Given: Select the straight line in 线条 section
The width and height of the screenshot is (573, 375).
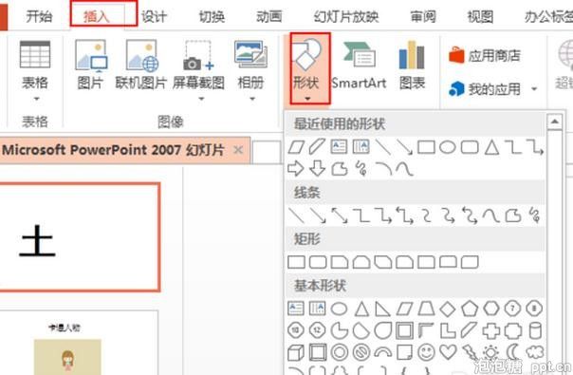Looking at the screenshot, I should click(x=296, y=216).
